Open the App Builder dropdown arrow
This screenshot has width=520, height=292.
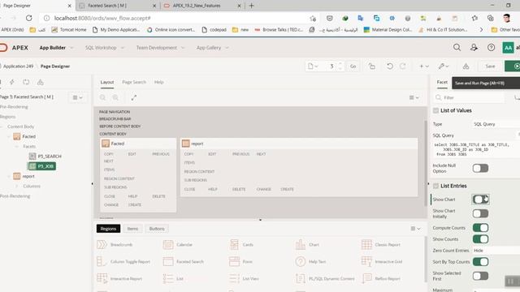(x=71, y=48)
